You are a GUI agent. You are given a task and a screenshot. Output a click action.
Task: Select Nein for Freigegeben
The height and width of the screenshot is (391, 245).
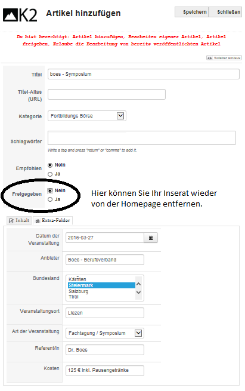[50, 190]
